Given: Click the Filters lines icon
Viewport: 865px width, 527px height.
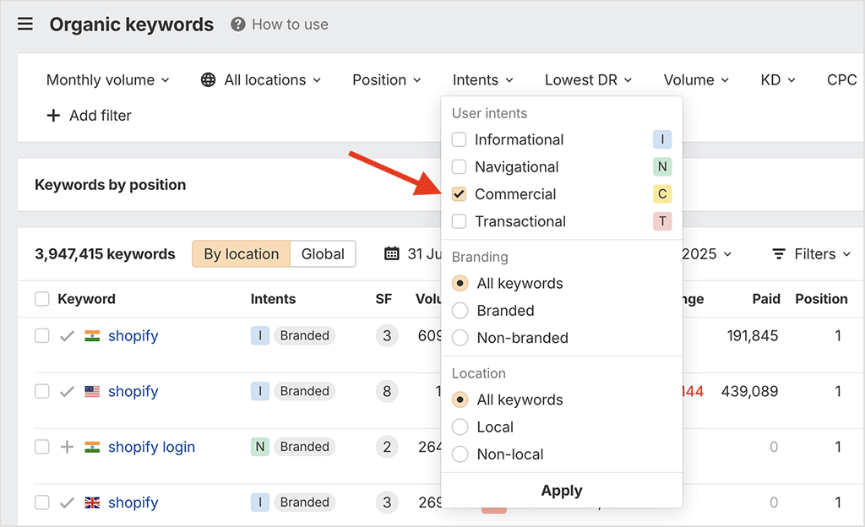Looking at the screenshot, I should (x=778, y=253).
